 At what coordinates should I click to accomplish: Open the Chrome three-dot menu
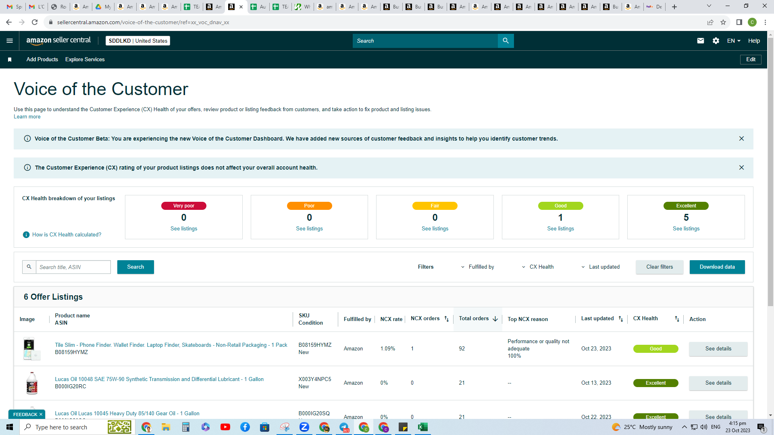[x=765, y=22]
